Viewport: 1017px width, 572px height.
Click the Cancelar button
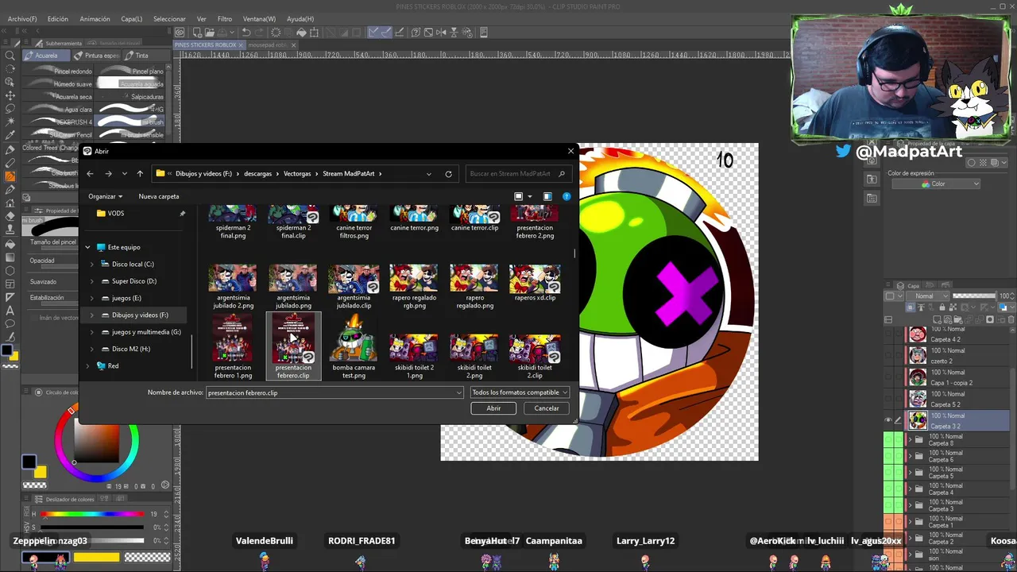coord(547,408)
